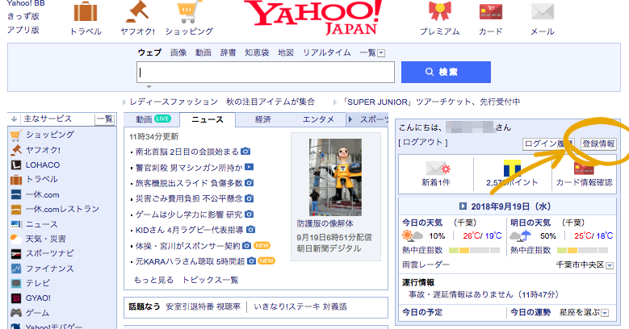Viewport: 629px width, 329px height.
Task: Click the ファイナンス chart icon in the sidebar
Action: point(15,269)
